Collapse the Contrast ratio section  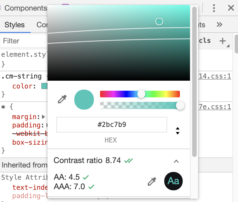[x=176, y=161]
